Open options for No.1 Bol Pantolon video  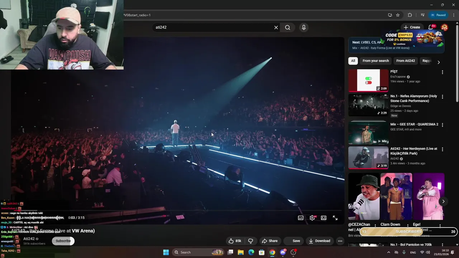(x=442, y=245)
